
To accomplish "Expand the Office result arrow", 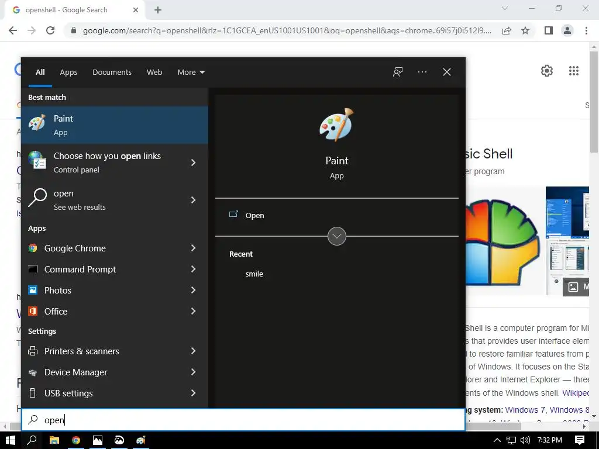I will [x=193, y=311].
